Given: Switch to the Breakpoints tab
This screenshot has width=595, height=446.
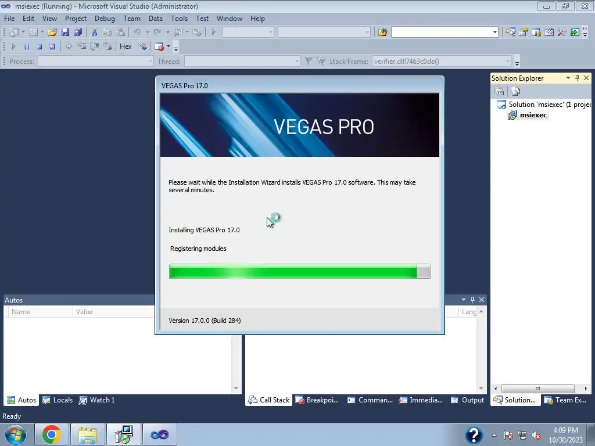Looking at the screenshot, I should 317,400.
